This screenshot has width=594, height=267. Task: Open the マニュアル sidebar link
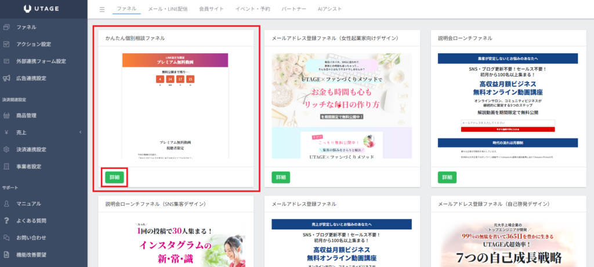[x=28, y=204]
